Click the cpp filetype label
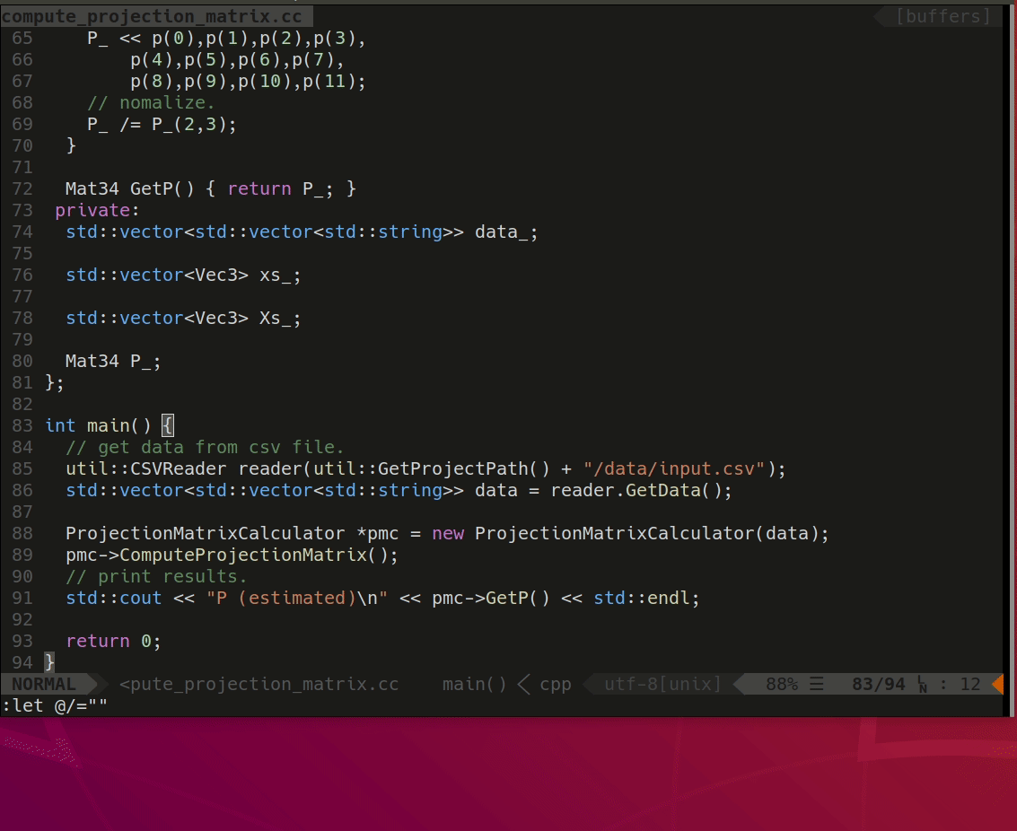Image resolution: width=1017 pixels, height=831 pixels. tap(556, 684)
